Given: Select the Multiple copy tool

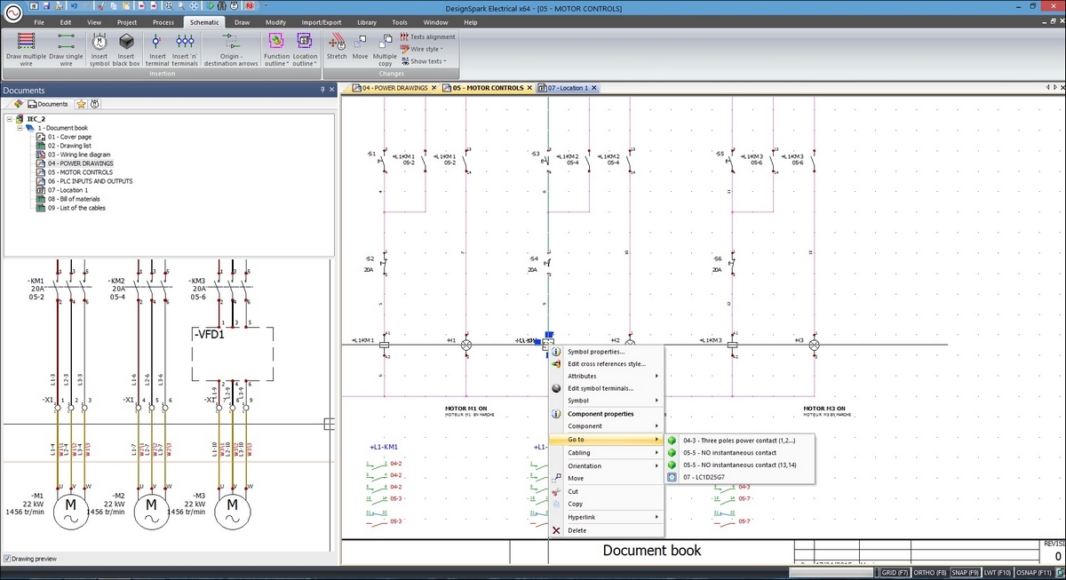Looking at the screenshot, I should 385,49.
